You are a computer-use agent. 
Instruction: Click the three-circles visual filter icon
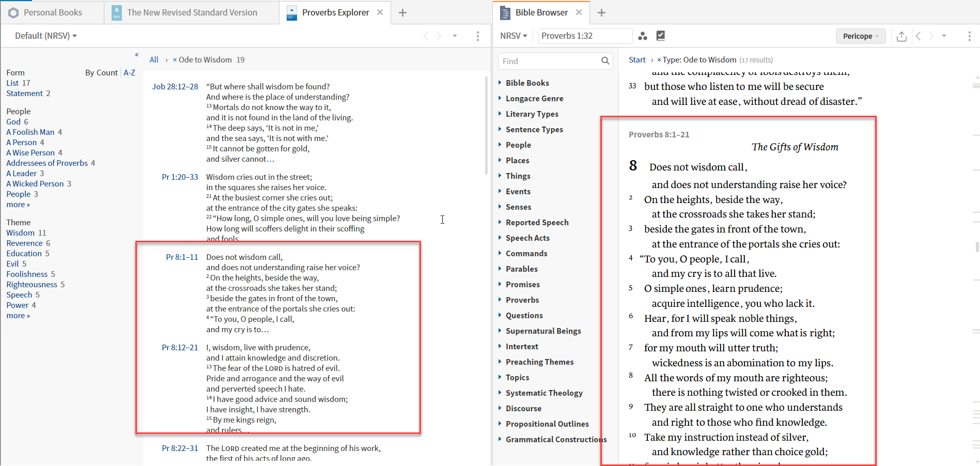click(x=643, y=36)
